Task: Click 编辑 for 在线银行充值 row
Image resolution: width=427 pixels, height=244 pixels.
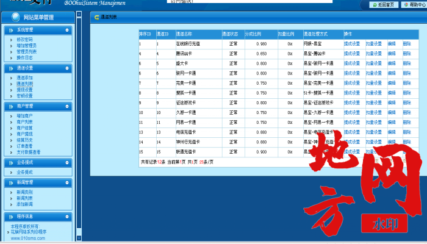Action: pyautogui.click(x=392, y=44)
